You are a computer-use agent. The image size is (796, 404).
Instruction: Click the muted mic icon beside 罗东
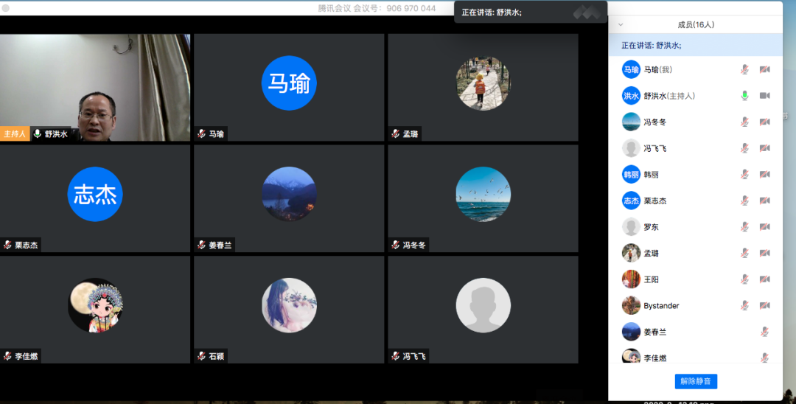tap(744, 227)
